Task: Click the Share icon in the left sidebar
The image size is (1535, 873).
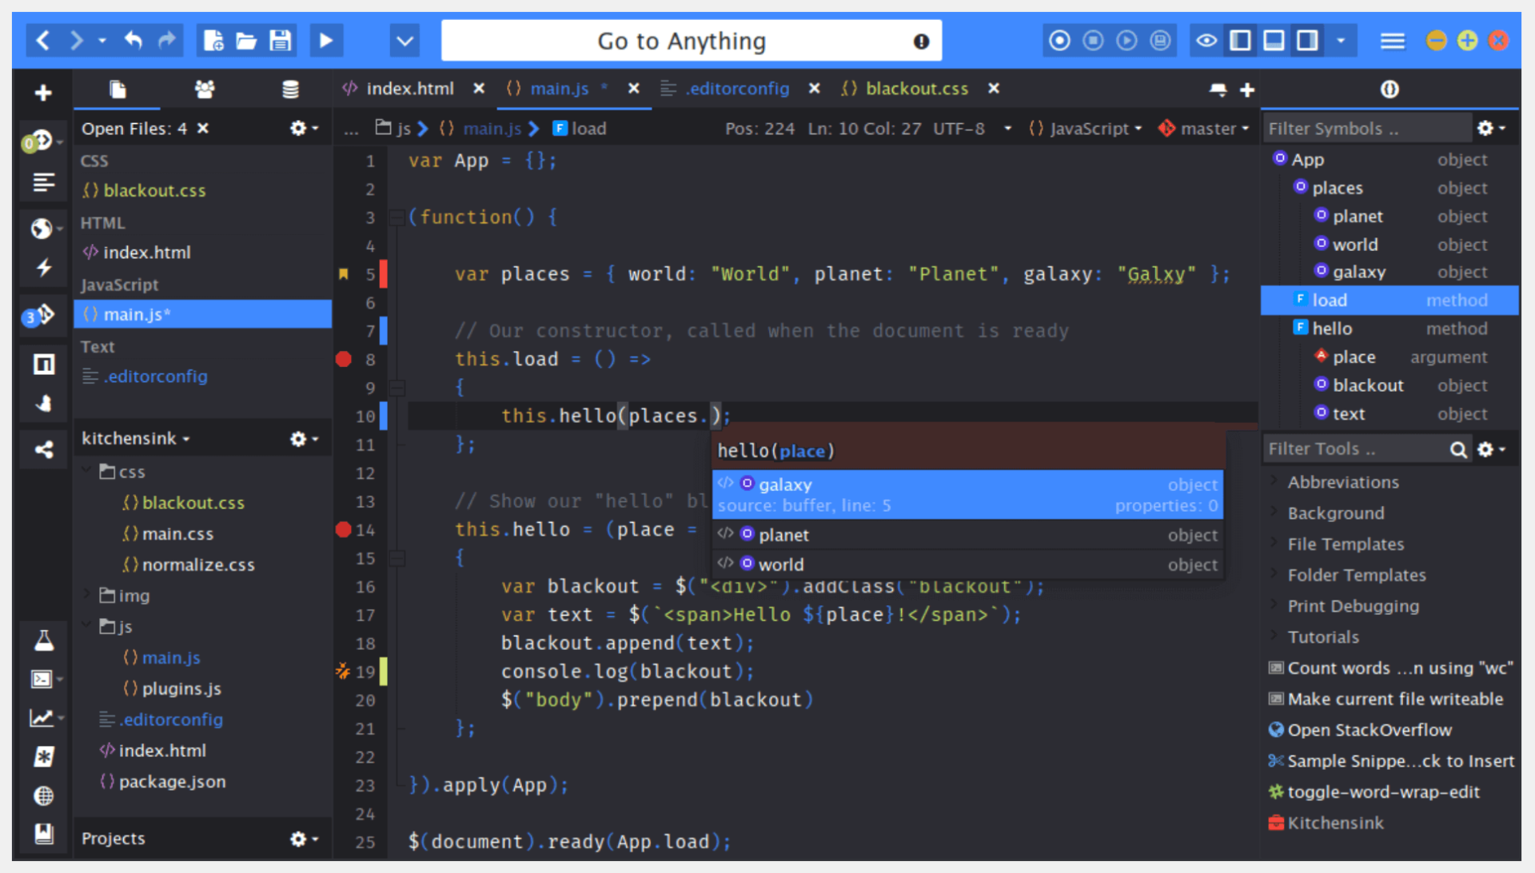Action: pos(44,449)
